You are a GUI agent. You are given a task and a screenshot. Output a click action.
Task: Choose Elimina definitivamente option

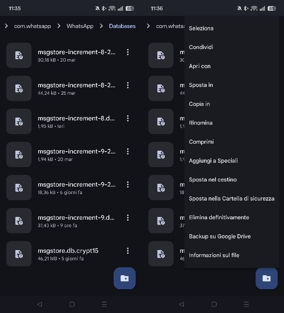tap(219, 217)
